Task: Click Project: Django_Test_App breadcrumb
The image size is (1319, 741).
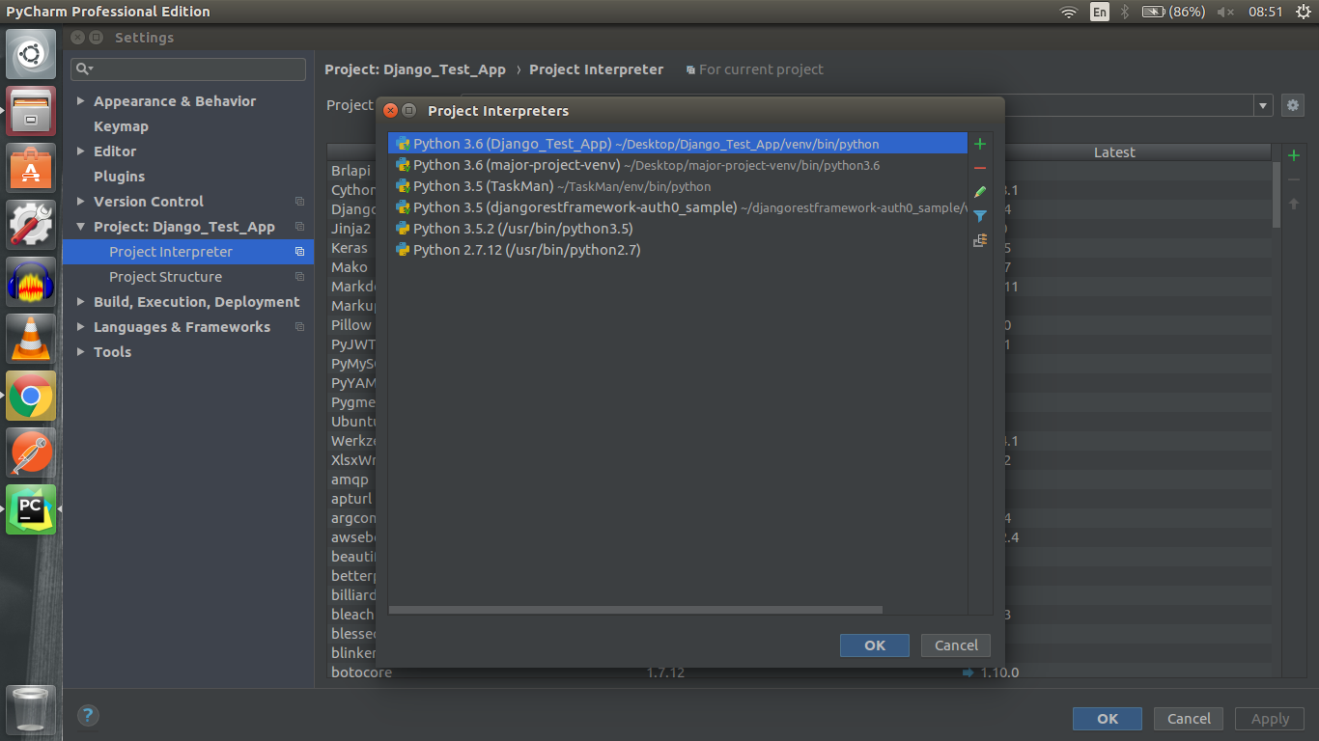Action: pos(415,69)
